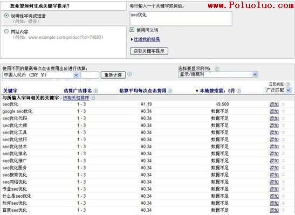Click 添加 for the 专业seo优化 row
The width and height of the screenshot is (295, 215).
tap(274, 189)
